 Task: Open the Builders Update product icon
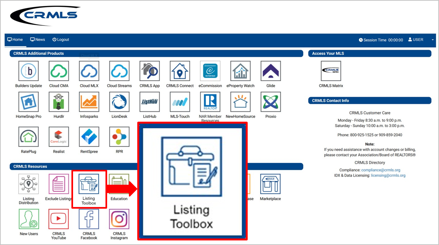[x=29, y=71]
